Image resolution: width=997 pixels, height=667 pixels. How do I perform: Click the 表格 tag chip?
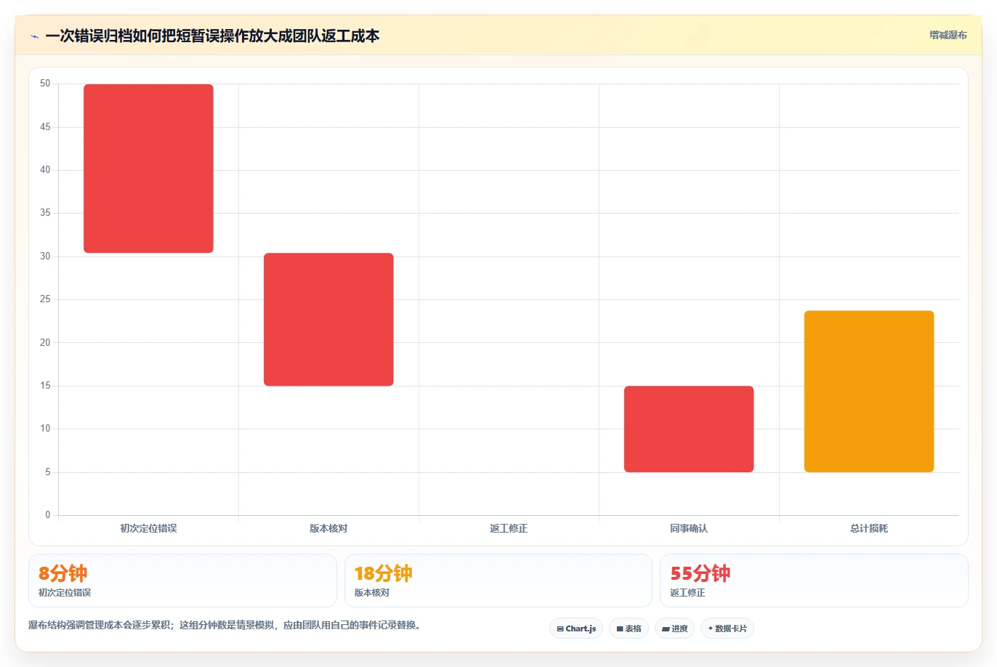(629, 628)
